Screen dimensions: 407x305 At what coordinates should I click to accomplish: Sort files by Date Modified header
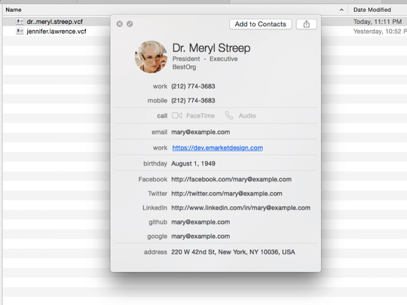[x=372, y=10]
